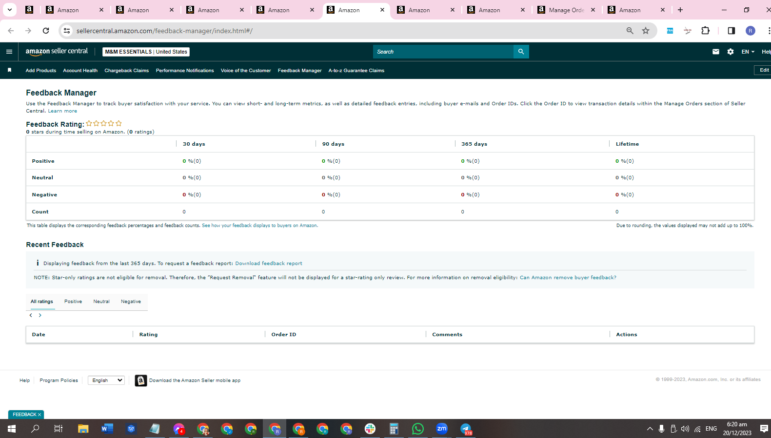
Task: Open WhatsApp from the taskbar
Action: point(418,429)
